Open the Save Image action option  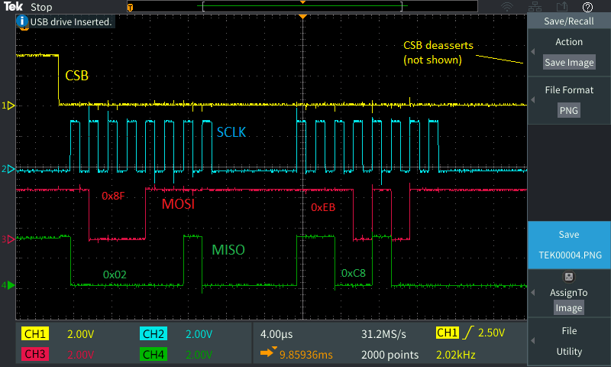pos(569,63)
